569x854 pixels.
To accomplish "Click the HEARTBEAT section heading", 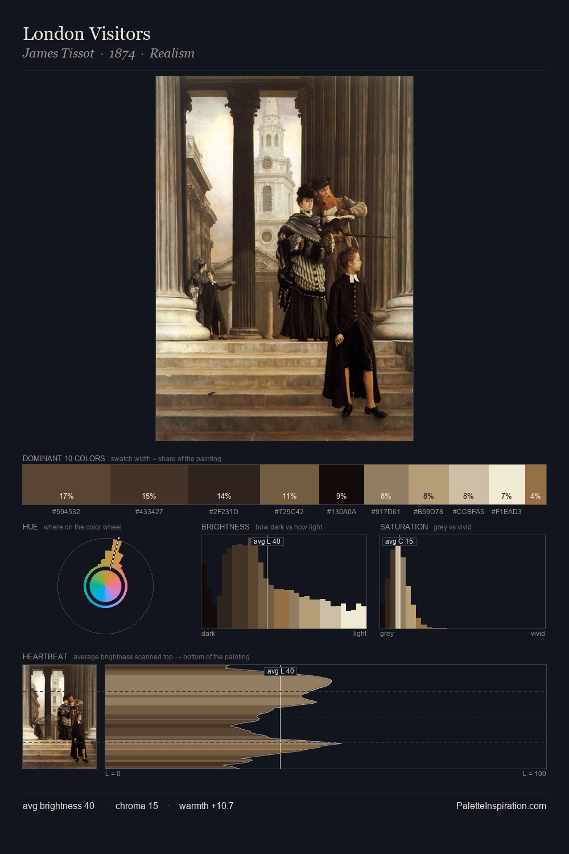I will coord(45,656).
